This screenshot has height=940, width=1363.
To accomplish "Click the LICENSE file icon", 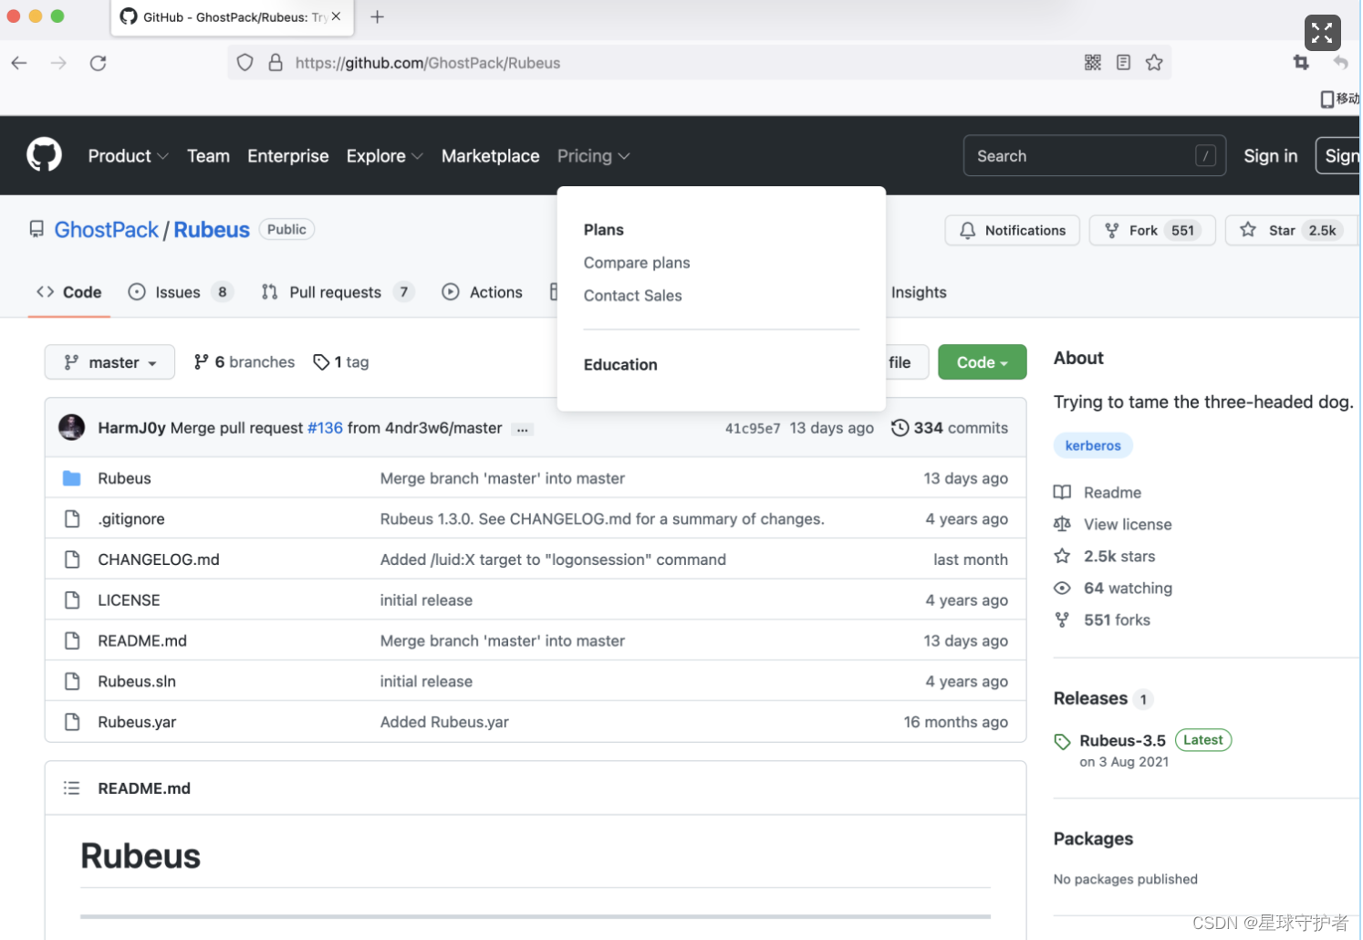I will click(72, 601).
